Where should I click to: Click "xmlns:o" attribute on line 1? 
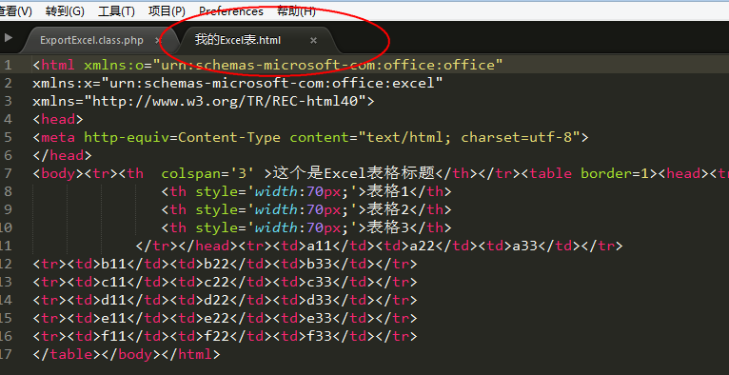point(113,65)
